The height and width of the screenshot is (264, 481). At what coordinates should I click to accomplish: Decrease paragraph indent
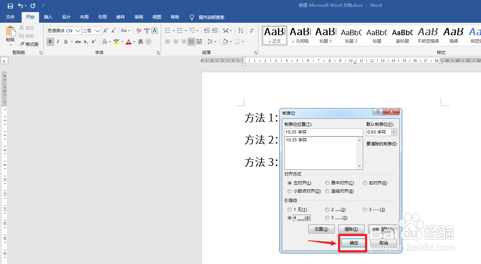207,31
